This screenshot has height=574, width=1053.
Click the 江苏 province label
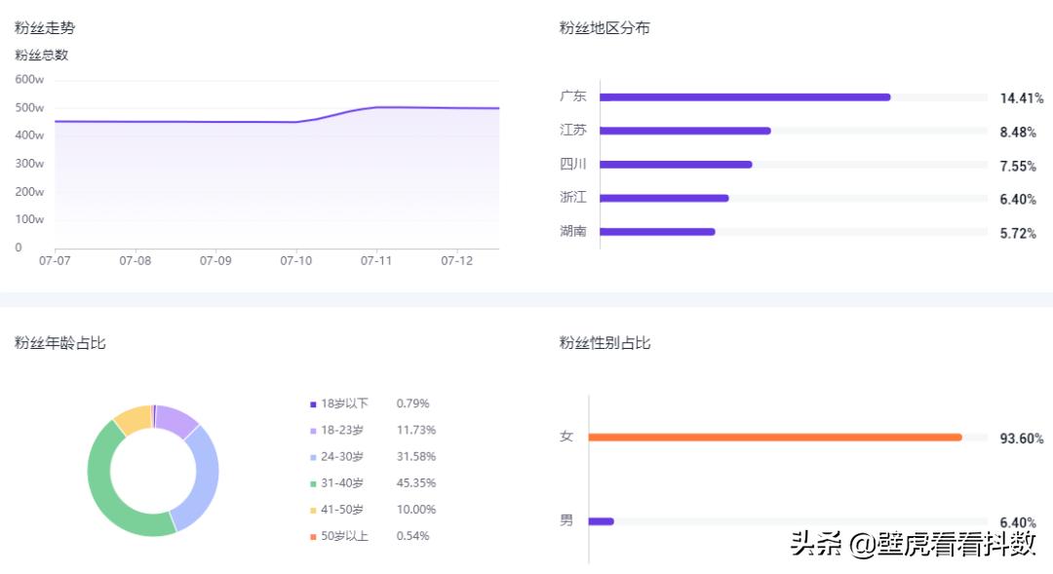pos(573,129)
